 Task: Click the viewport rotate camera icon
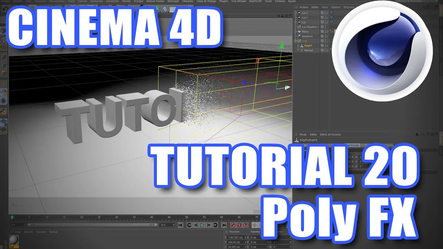[x=286, y=16]
